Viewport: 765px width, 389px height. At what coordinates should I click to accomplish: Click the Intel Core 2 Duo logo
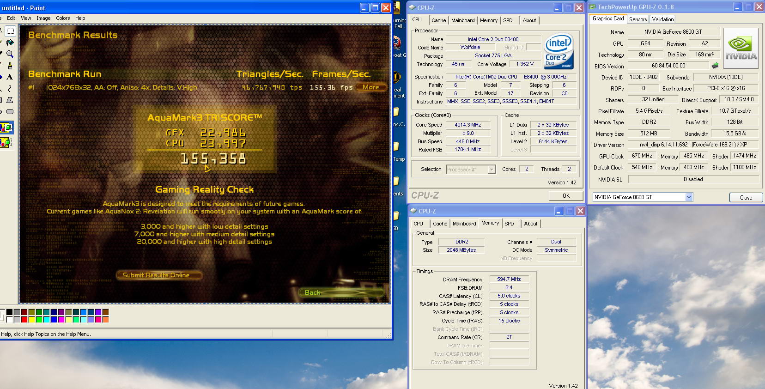[x=559, y=51]
